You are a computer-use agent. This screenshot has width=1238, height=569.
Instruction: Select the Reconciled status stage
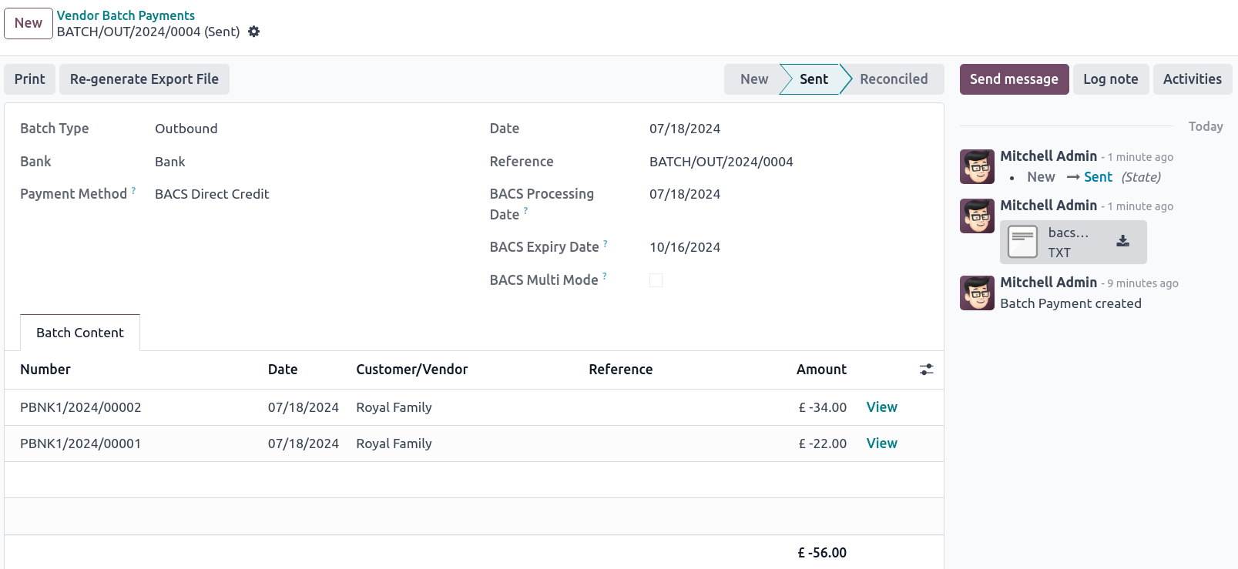point(893,79)
